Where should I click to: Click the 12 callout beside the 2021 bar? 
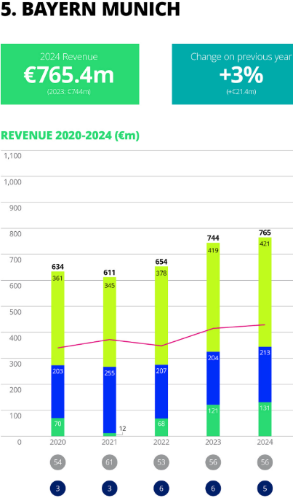click(x=122, y=429)
